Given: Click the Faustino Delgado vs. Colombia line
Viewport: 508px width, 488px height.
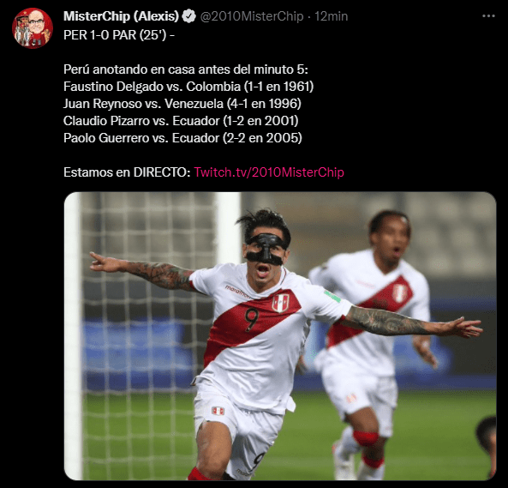Looking at the screenshot, I should pos(188,87).
